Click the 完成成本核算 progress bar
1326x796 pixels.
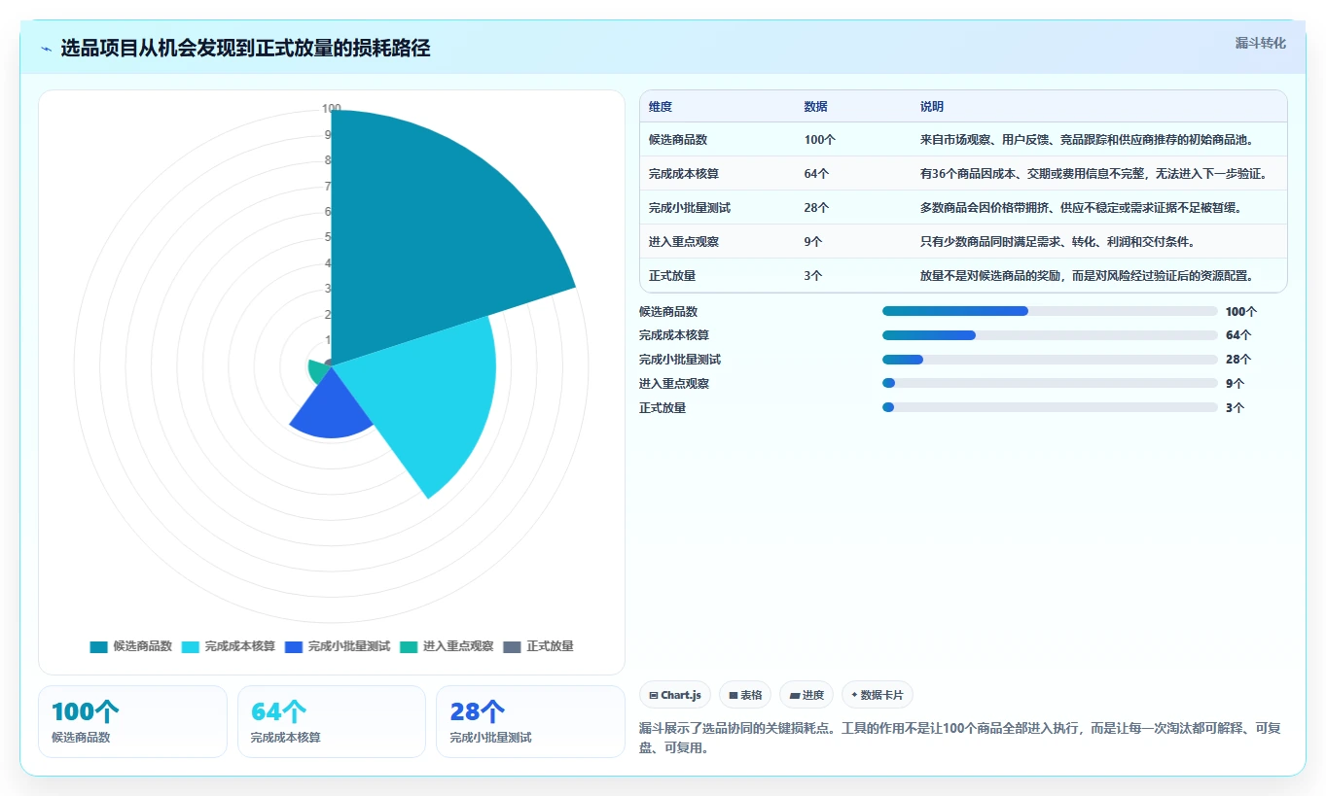[1050, 335]
